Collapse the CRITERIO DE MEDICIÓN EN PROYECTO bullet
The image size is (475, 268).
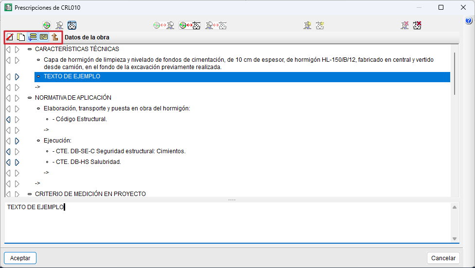pyautogui.click(x=29, y=194)
